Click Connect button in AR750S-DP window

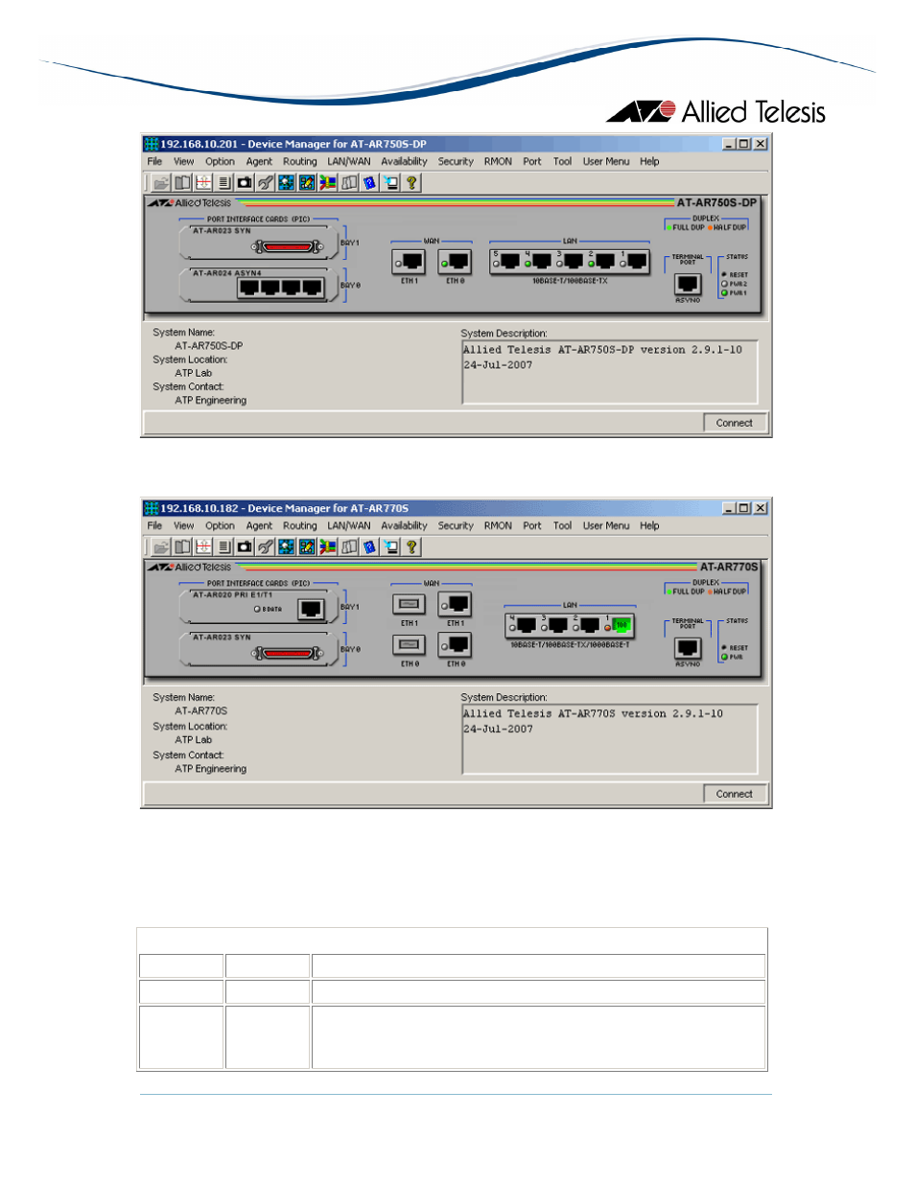click(x=735, y=423)
